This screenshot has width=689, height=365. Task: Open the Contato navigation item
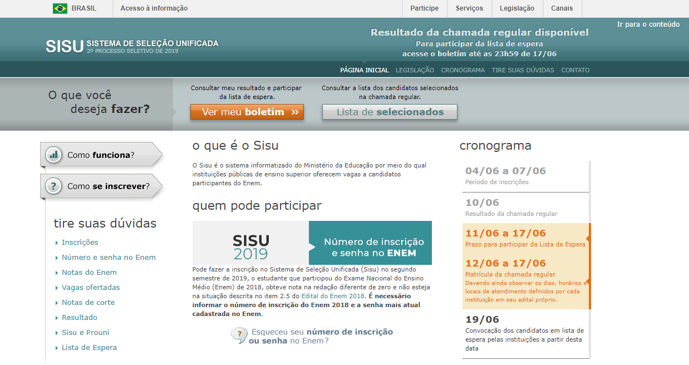click(575, 70)
